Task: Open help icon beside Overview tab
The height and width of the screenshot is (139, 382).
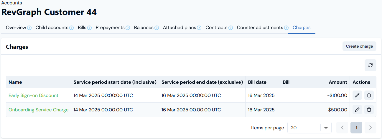Action: (x=29, y=28)
